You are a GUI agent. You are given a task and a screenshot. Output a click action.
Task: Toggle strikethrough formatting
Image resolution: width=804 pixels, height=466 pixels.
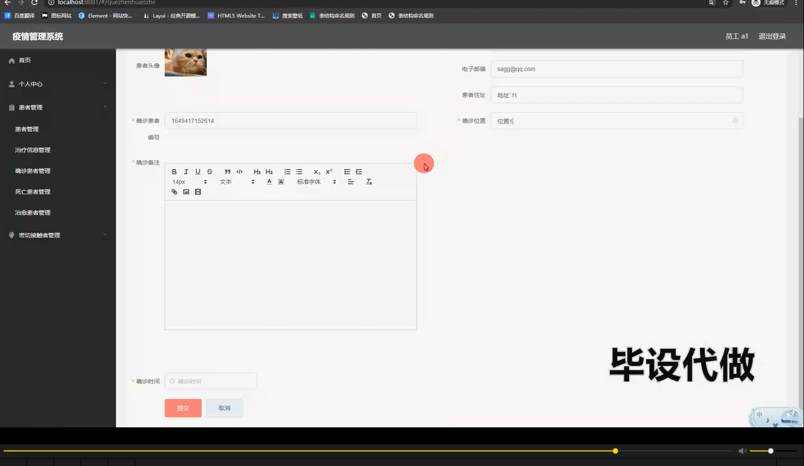pos(209,171)
